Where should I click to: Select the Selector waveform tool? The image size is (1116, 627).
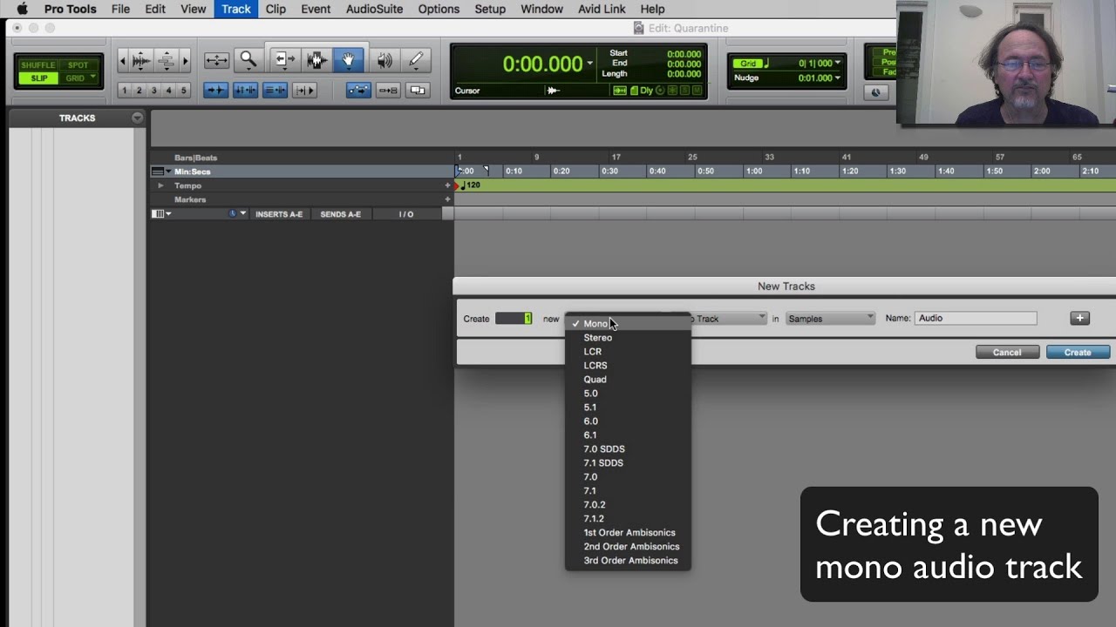pos(316,60)
